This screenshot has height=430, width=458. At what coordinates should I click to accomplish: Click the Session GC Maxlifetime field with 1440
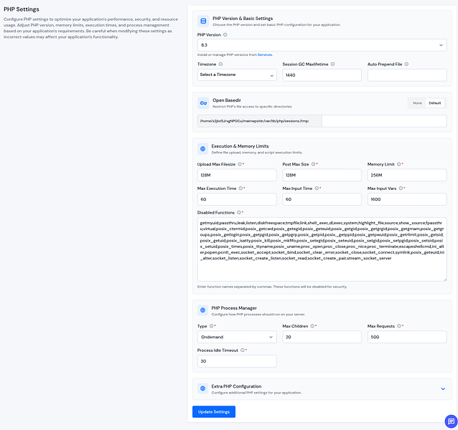[x=322, y=75]
